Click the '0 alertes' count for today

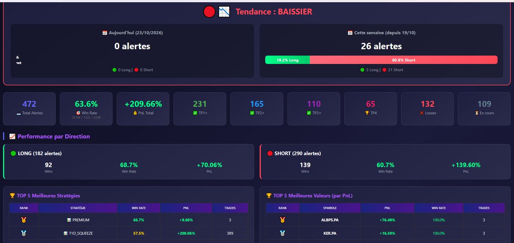132,46
